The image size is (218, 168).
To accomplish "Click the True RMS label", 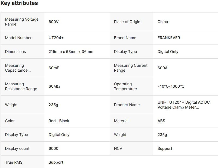I will pos(14,162).
